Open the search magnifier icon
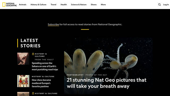The image size is (170, 96). [x=159, y=5]
